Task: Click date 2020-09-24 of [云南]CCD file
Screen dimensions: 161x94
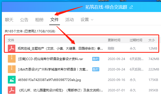Action: pyautogui.click(x=116, y=59)
